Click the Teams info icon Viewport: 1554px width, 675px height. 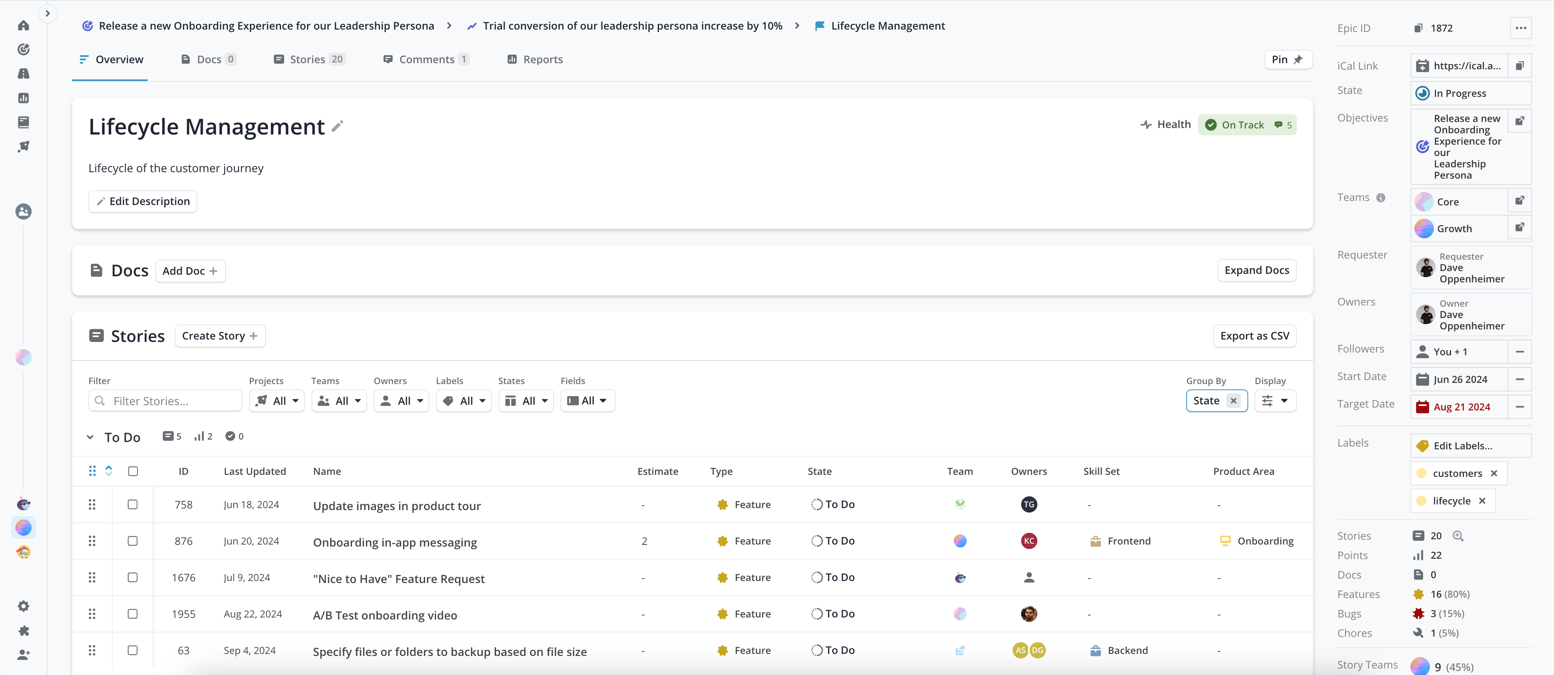coord(1381,198)
